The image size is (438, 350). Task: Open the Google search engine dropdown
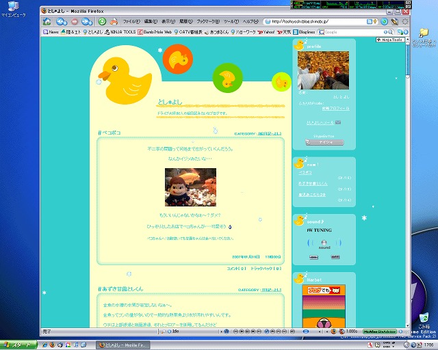point(322,32)
